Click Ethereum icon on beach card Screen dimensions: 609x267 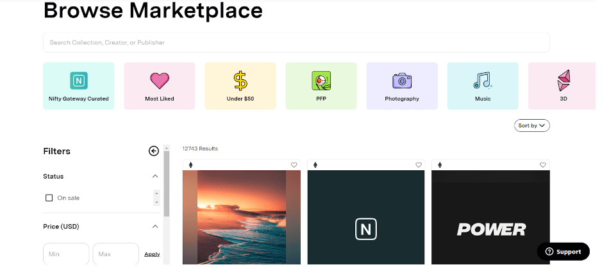pyautogui.click(x=190, y=165)
